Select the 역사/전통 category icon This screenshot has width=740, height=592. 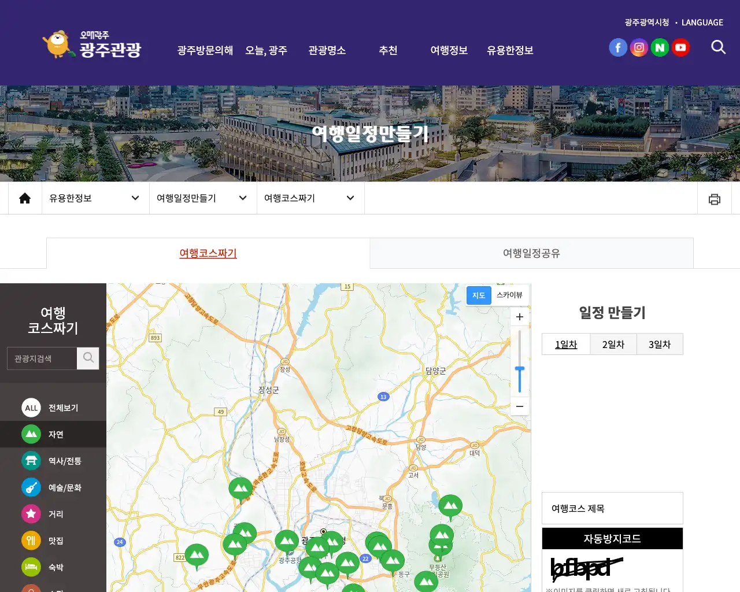point(31,461)
